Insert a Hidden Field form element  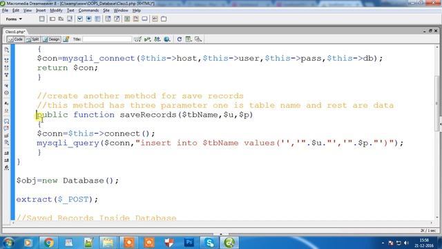(x=61, y=19)
